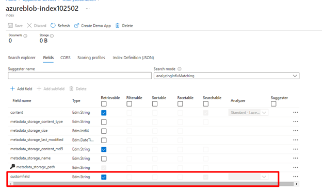Click the Analyzer column header
This screenshot has height=193, width=322.
coord(238,100)
